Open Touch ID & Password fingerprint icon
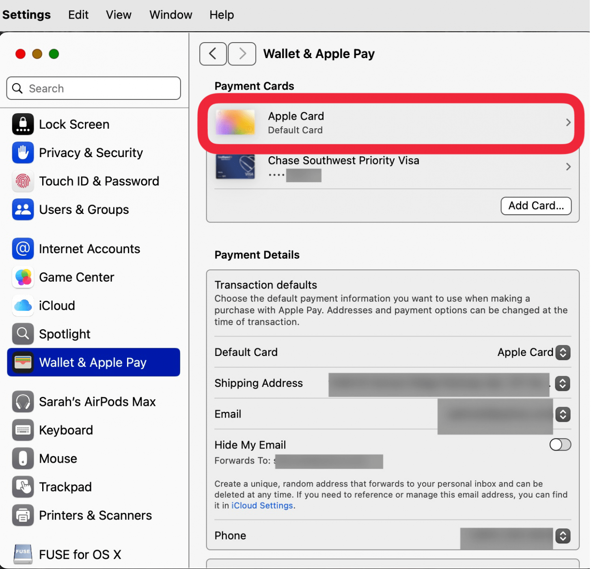The width and height of the screenshot is (591, 569). [23, 181]
